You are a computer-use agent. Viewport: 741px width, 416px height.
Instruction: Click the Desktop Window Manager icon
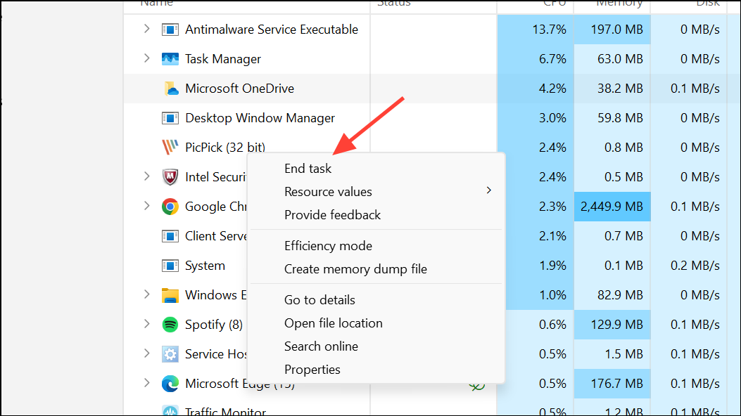[x=170, y=118]
